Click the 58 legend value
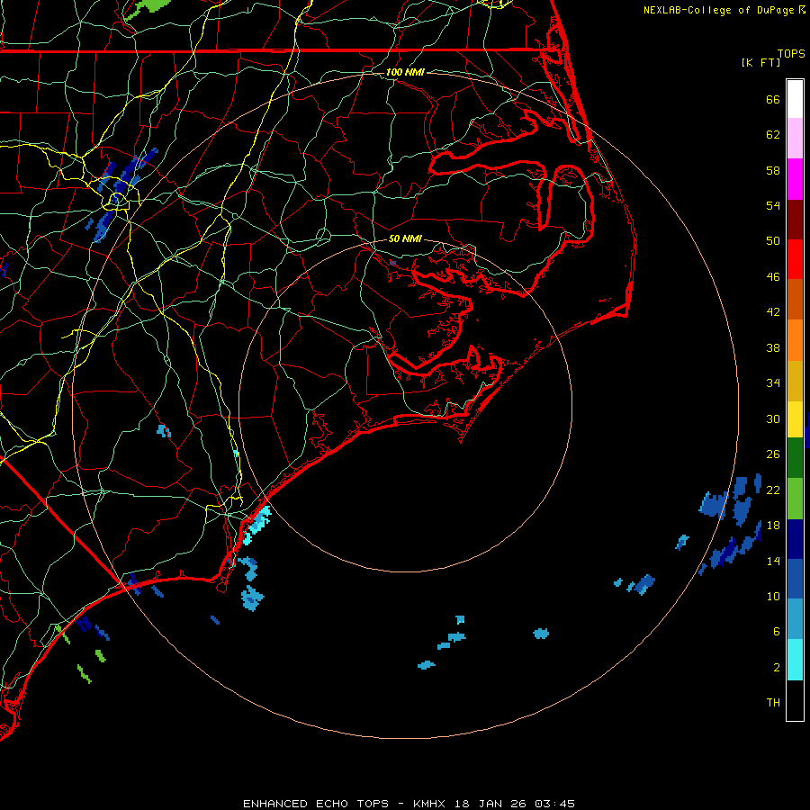The height and width of the screenshot is (810, 810). click(x=773, y=170)
